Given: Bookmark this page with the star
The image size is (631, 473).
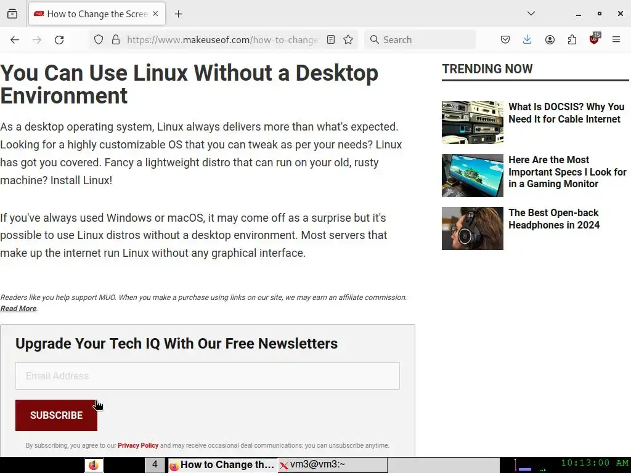Looking at the screenshot, I should (348, 39).
